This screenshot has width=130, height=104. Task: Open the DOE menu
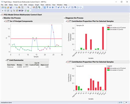click(x=25, y=5)
